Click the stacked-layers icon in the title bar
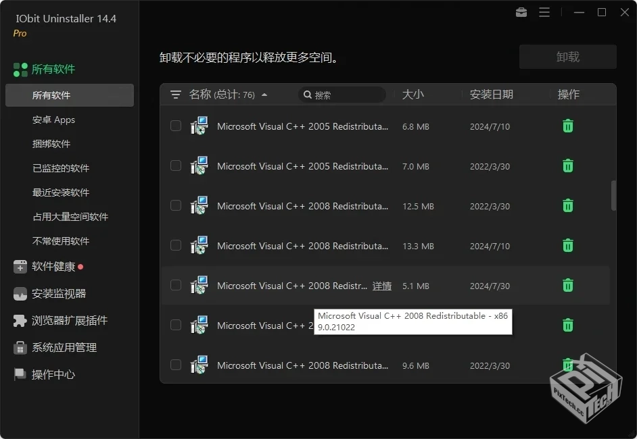Image resolution: width=637 pixels, height=439 pixels. click(521, 12)
